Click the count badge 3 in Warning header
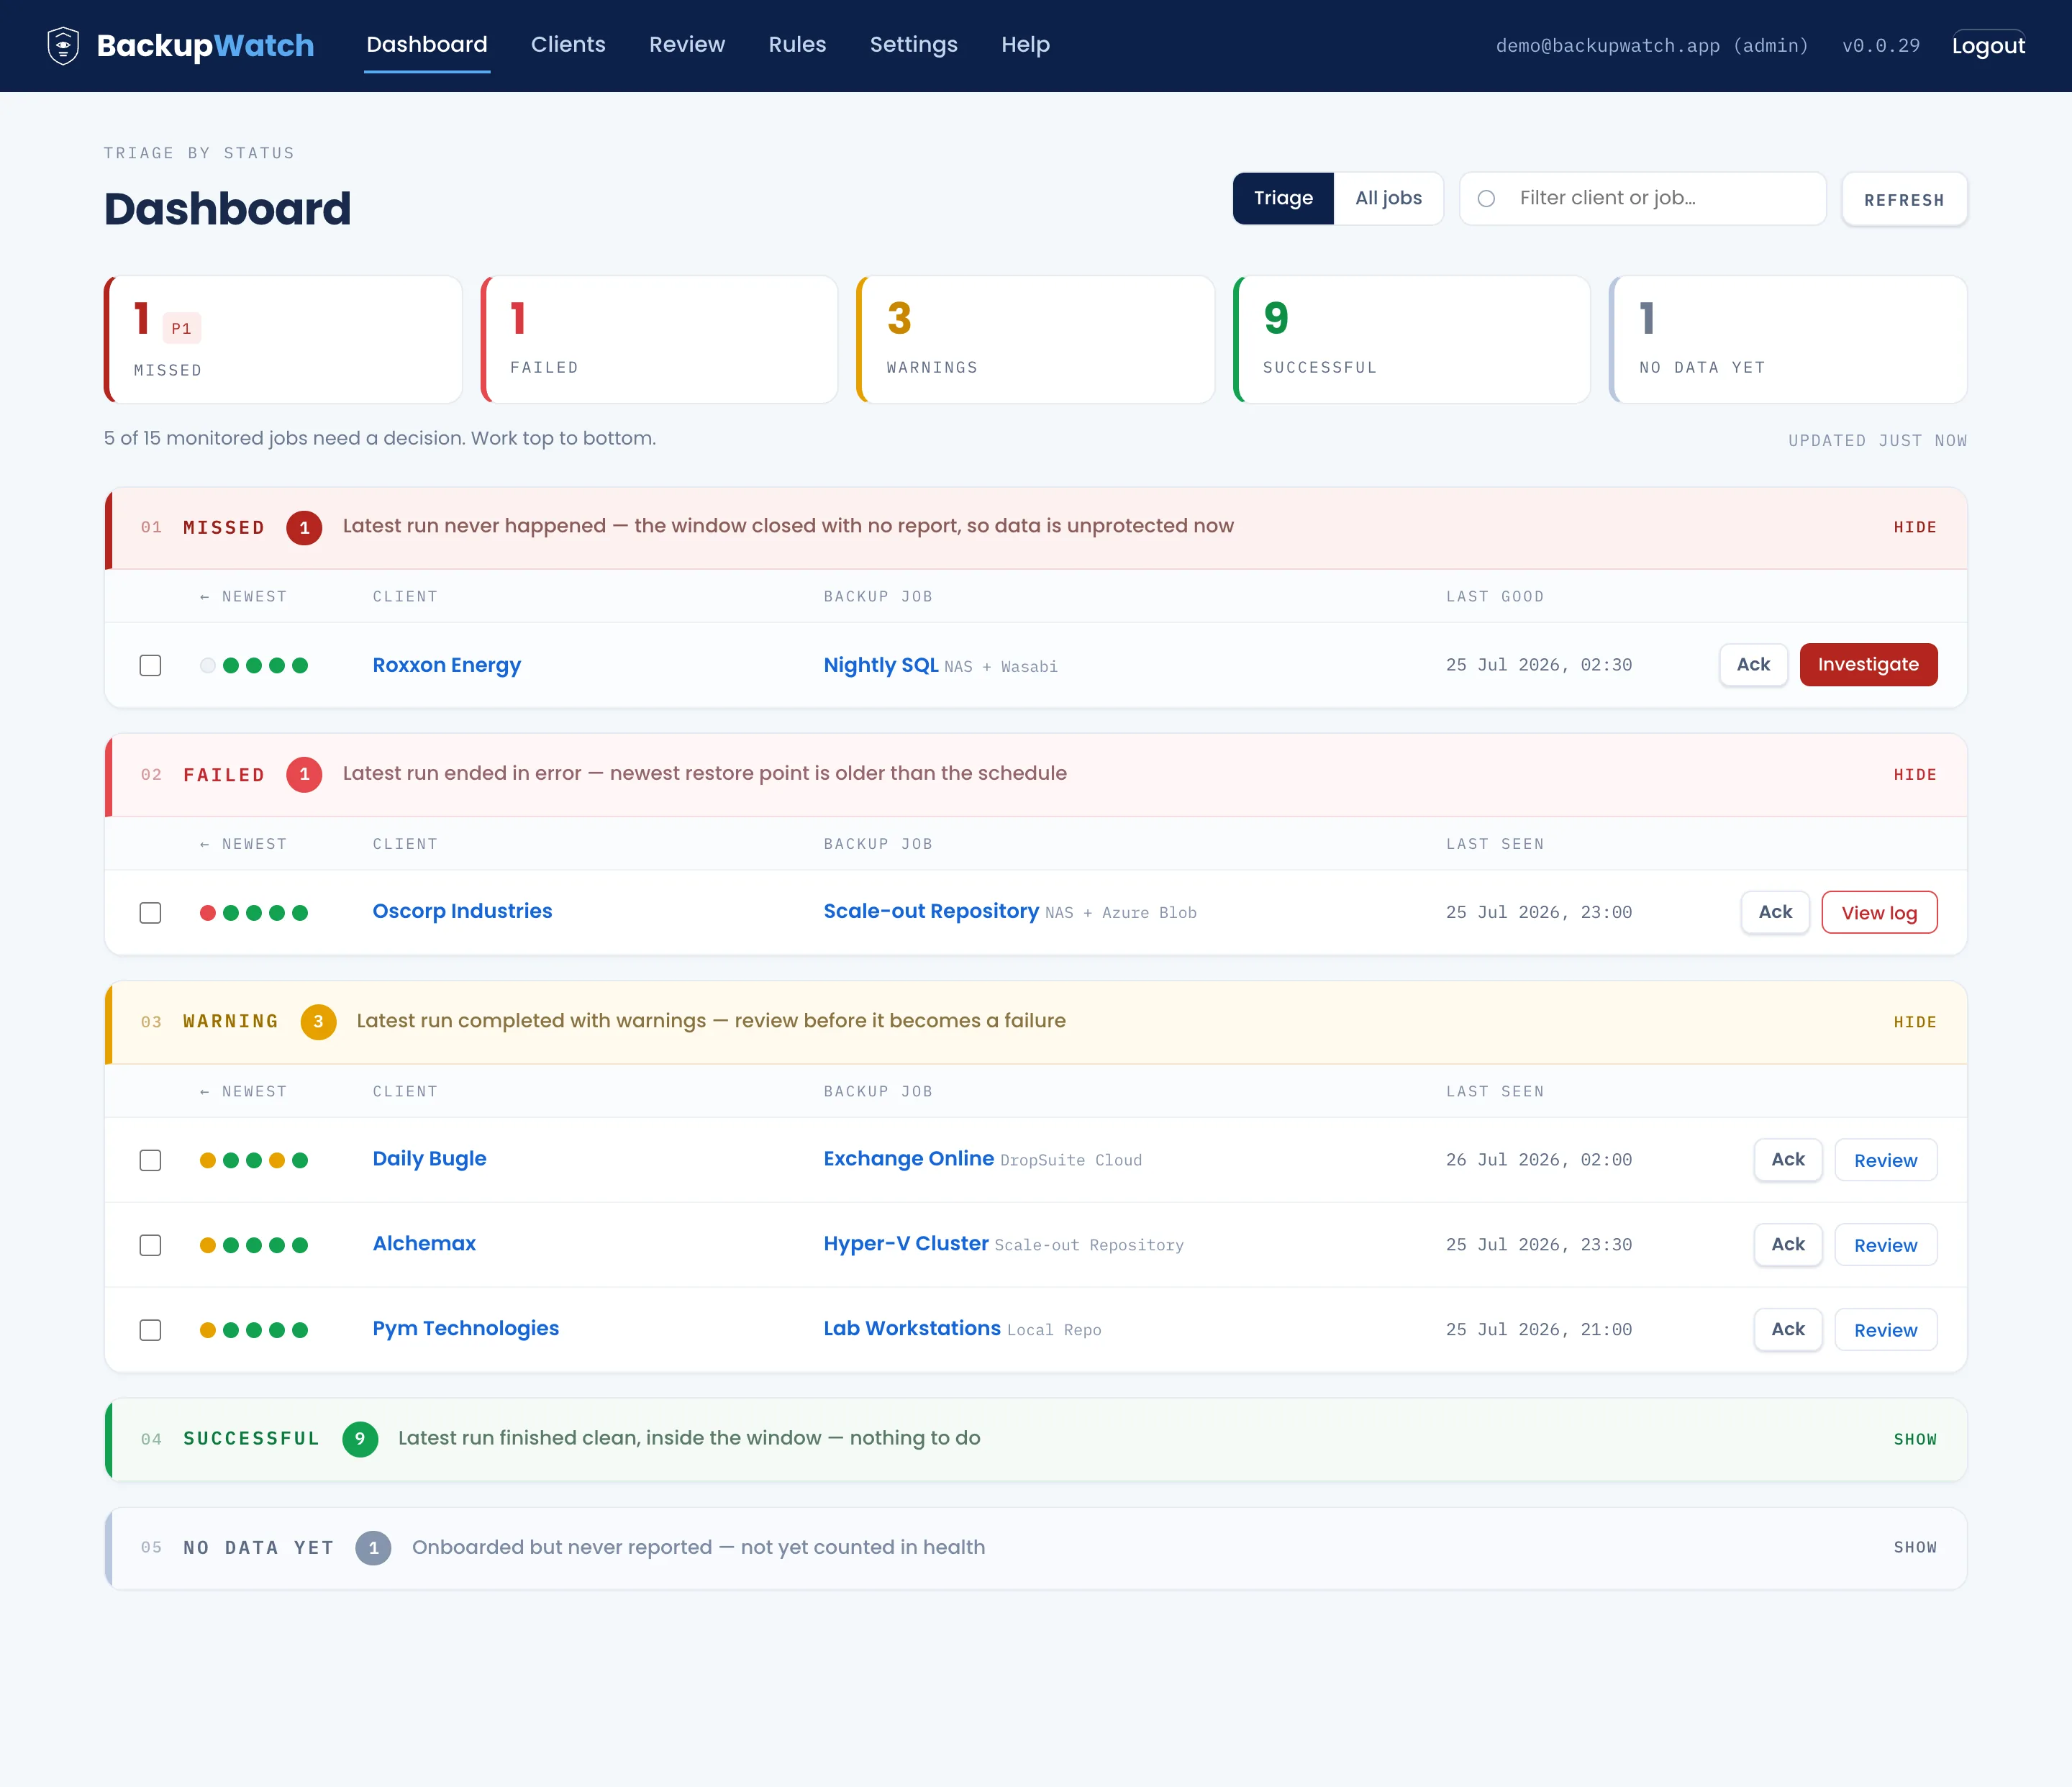Viewport: 2072px width, 1787px height. (x=318, y=1021)
